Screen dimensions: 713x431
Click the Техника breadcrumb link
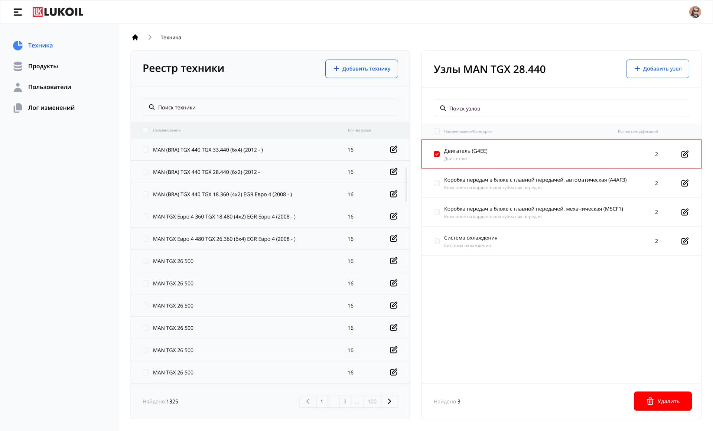[171, 37]
